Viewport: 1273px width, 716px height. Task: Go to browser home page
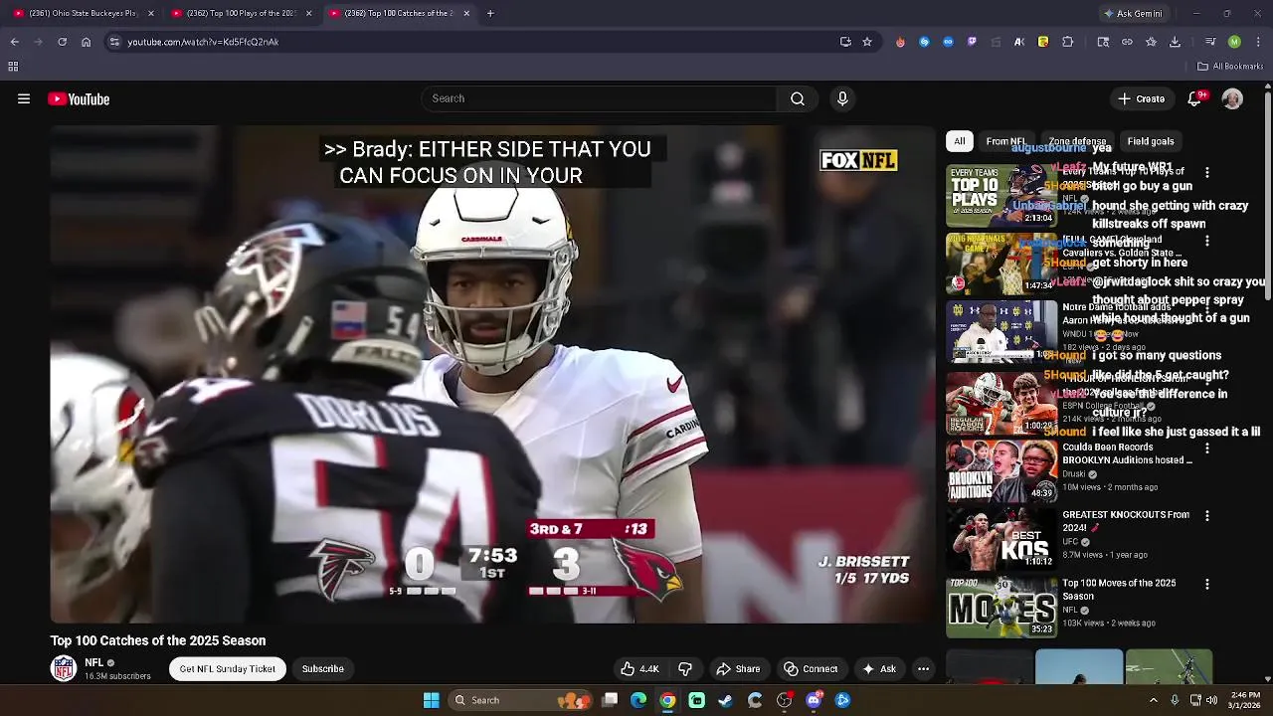(x=86, y=42)
